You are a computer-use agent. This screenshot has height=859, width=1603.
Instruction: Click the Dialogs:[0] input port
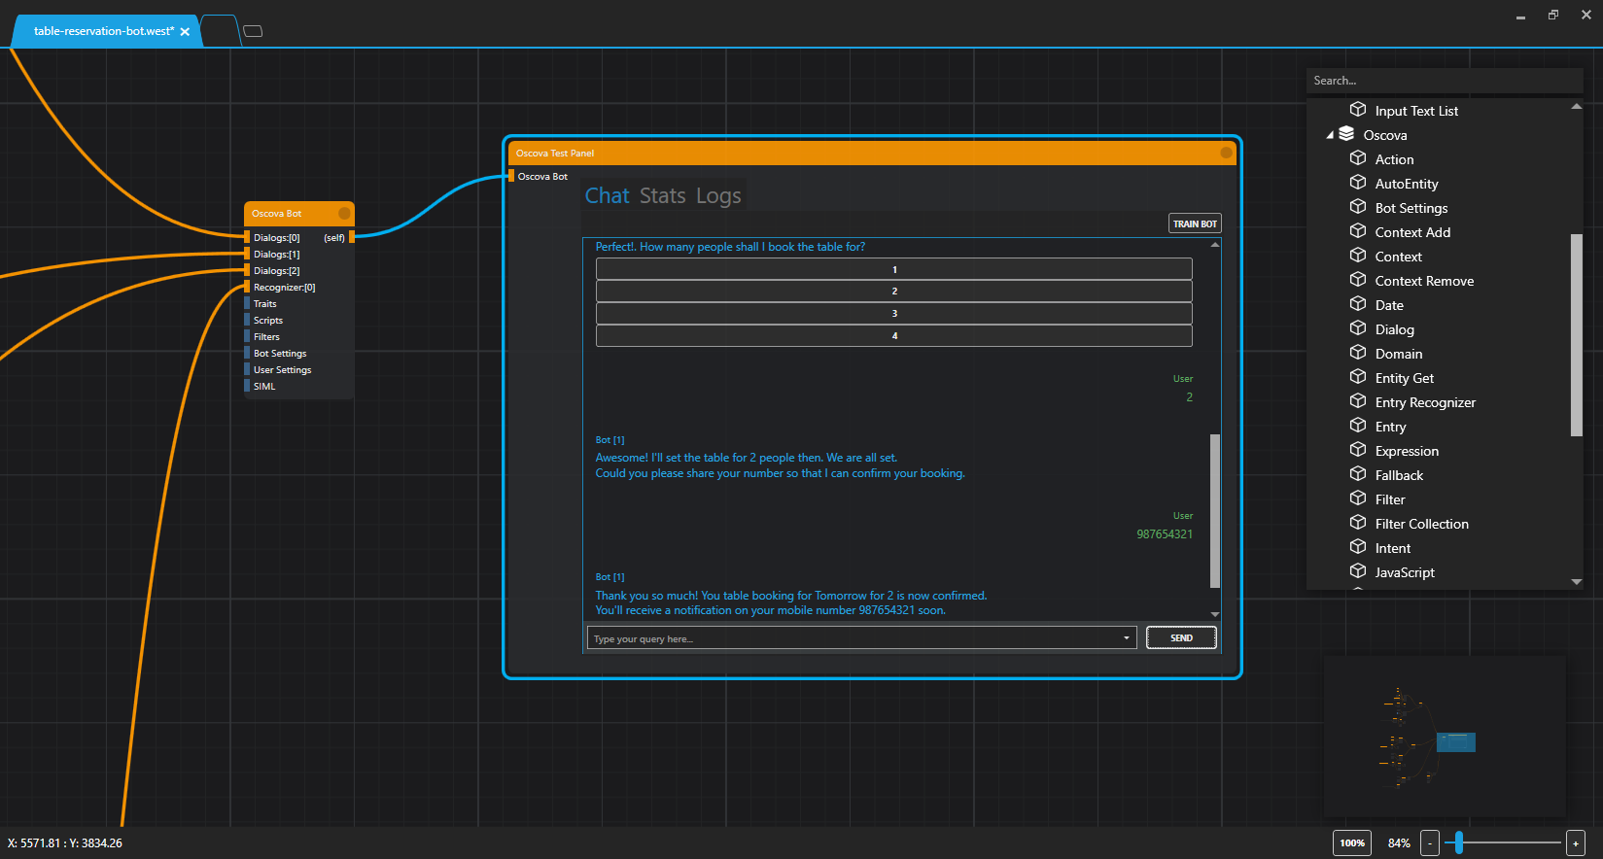tap(247, 237)
